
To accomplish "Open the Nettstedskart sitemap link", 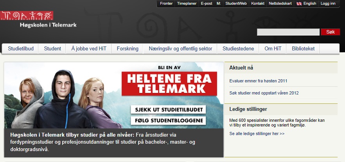I will click(280, 4).
